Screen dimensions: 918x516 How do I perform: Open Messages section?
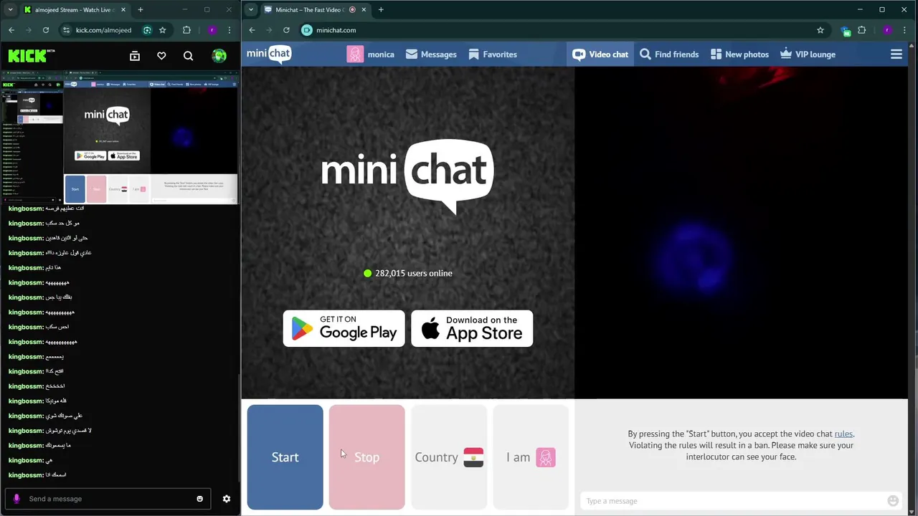click(x=431, y=54)
